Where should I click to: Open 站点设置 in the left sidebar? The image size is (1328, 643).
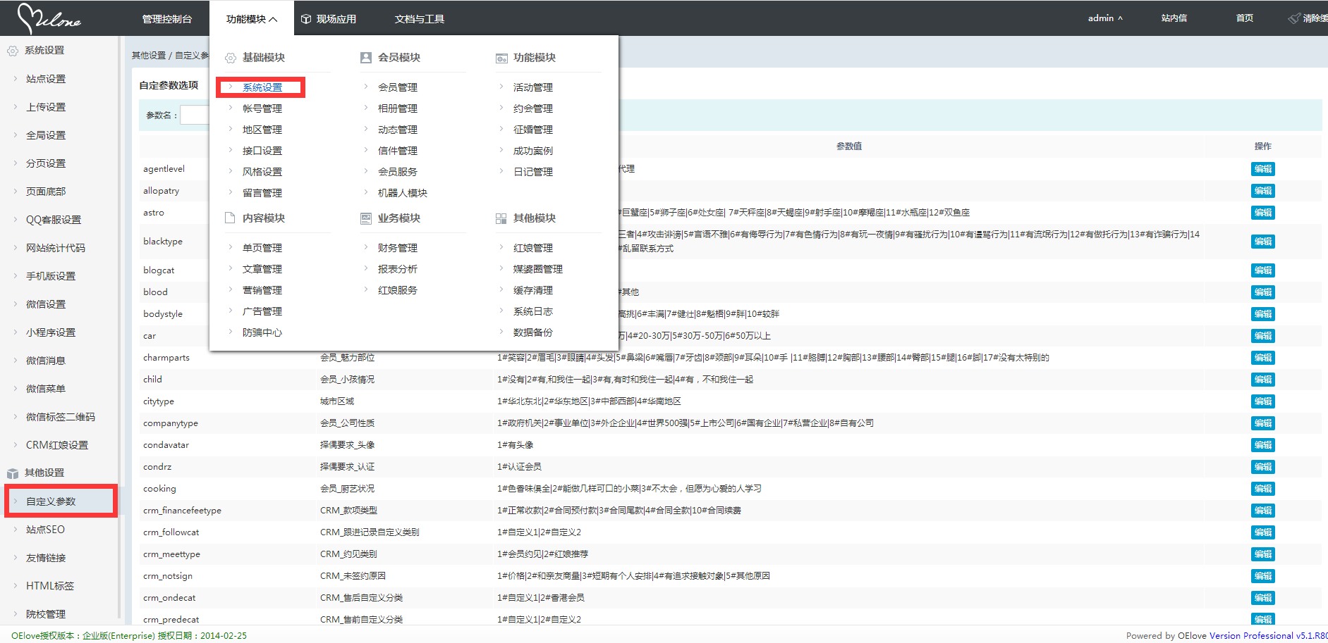tap(46, 79)
